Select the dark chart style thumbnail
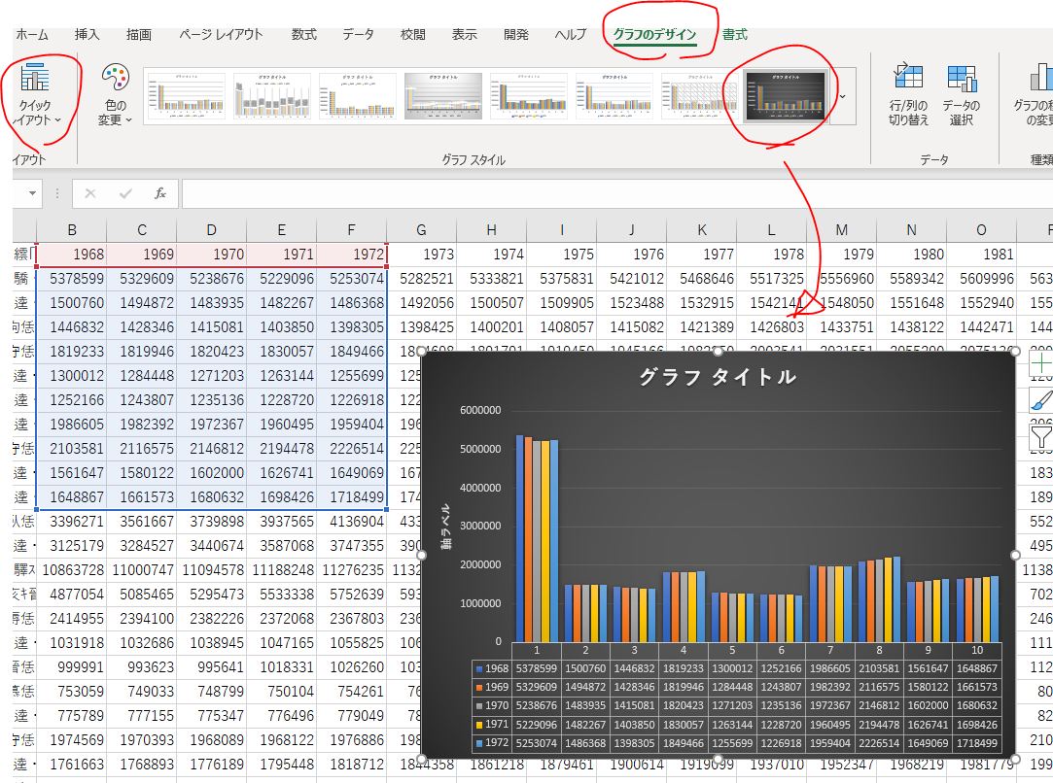 coord(785,95)
